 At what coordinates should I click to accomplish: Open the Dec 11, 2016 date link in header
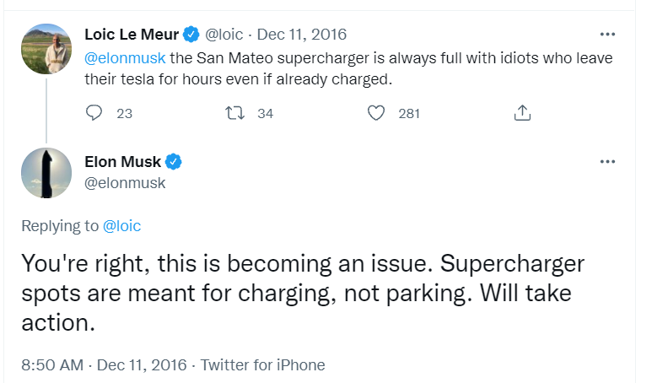pyautogui.click(x=301, y=35)
